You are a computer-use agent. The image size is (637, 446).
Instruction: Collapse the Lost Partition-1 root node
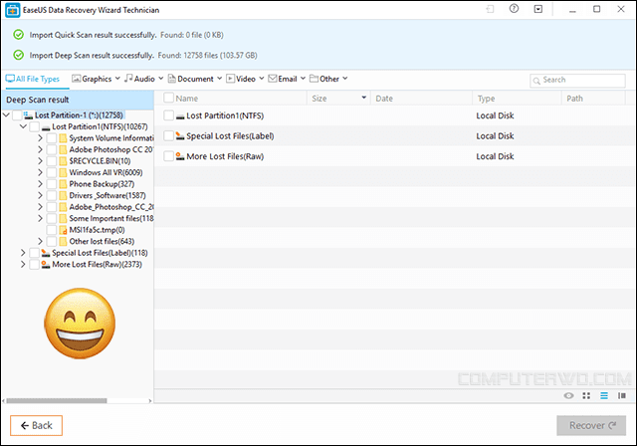(6, 114)
